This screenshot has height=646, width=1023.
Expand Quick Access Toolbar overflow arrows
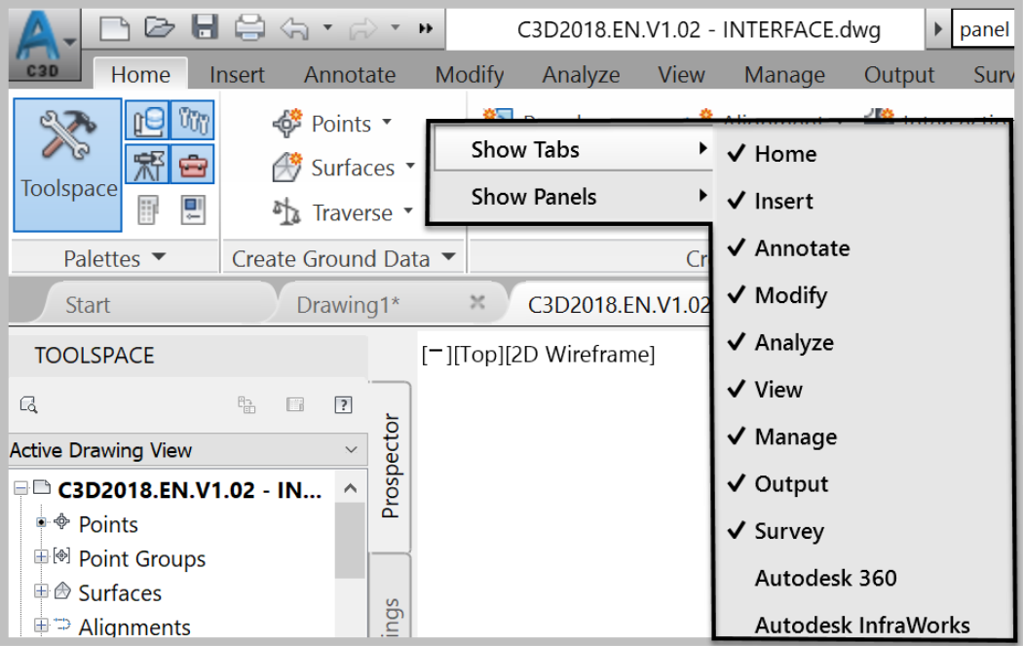point(426,28)
